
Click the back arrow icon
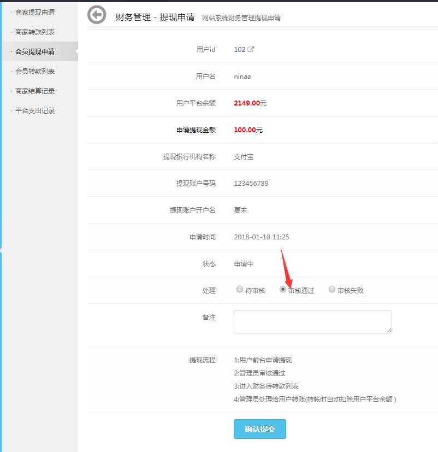97,15
